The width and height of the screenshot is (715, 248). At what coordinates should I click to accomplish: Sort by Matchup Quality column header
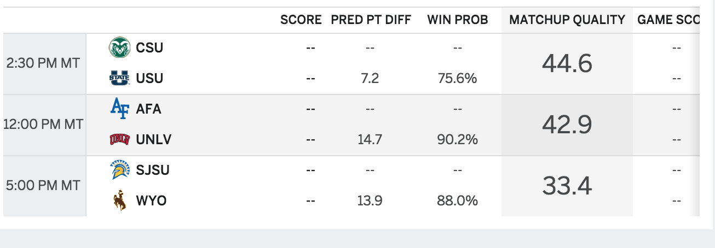pyautogui.click(x=567, y=20)
